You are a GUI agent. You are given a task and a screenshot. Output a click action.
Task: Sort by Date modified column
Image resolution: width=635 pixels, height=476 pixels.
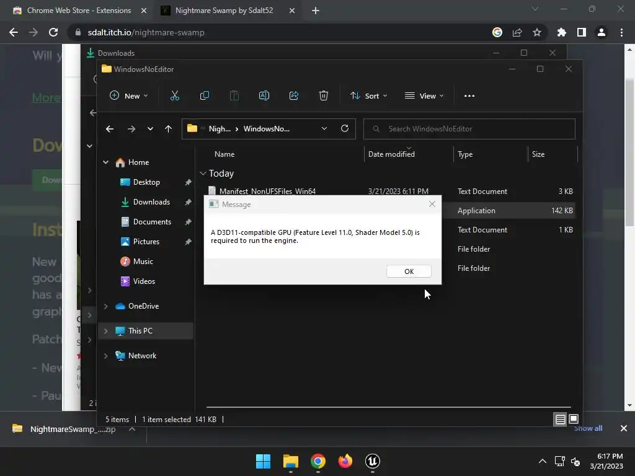click(x=391, y=154)
